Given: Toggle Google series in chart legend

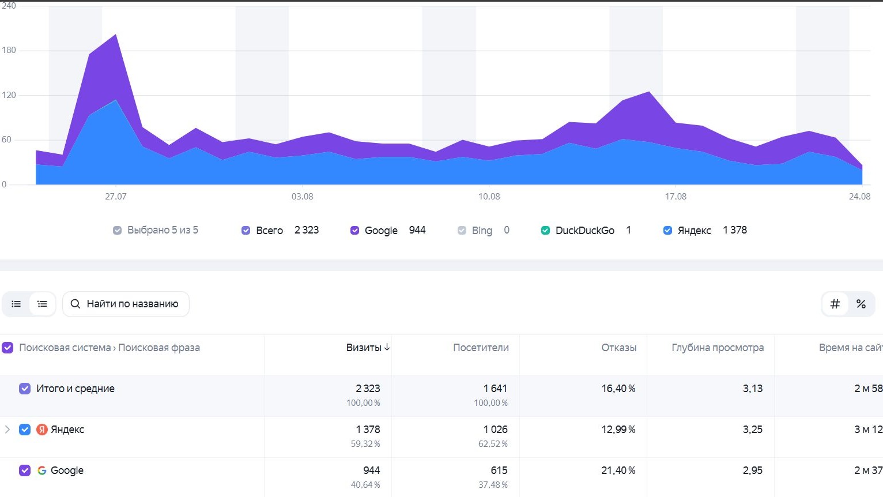Looking at the screenshot, I should [355, 230].
